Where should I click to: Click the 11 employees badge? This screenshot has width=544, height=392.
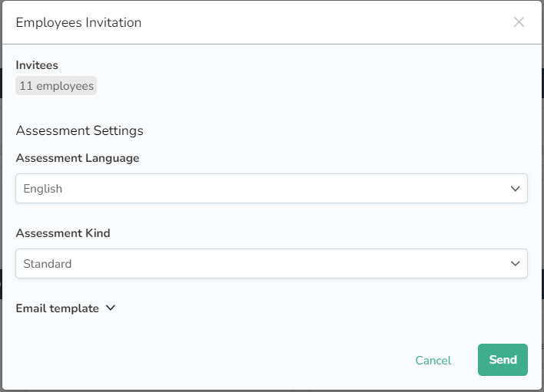coord(56,86)
